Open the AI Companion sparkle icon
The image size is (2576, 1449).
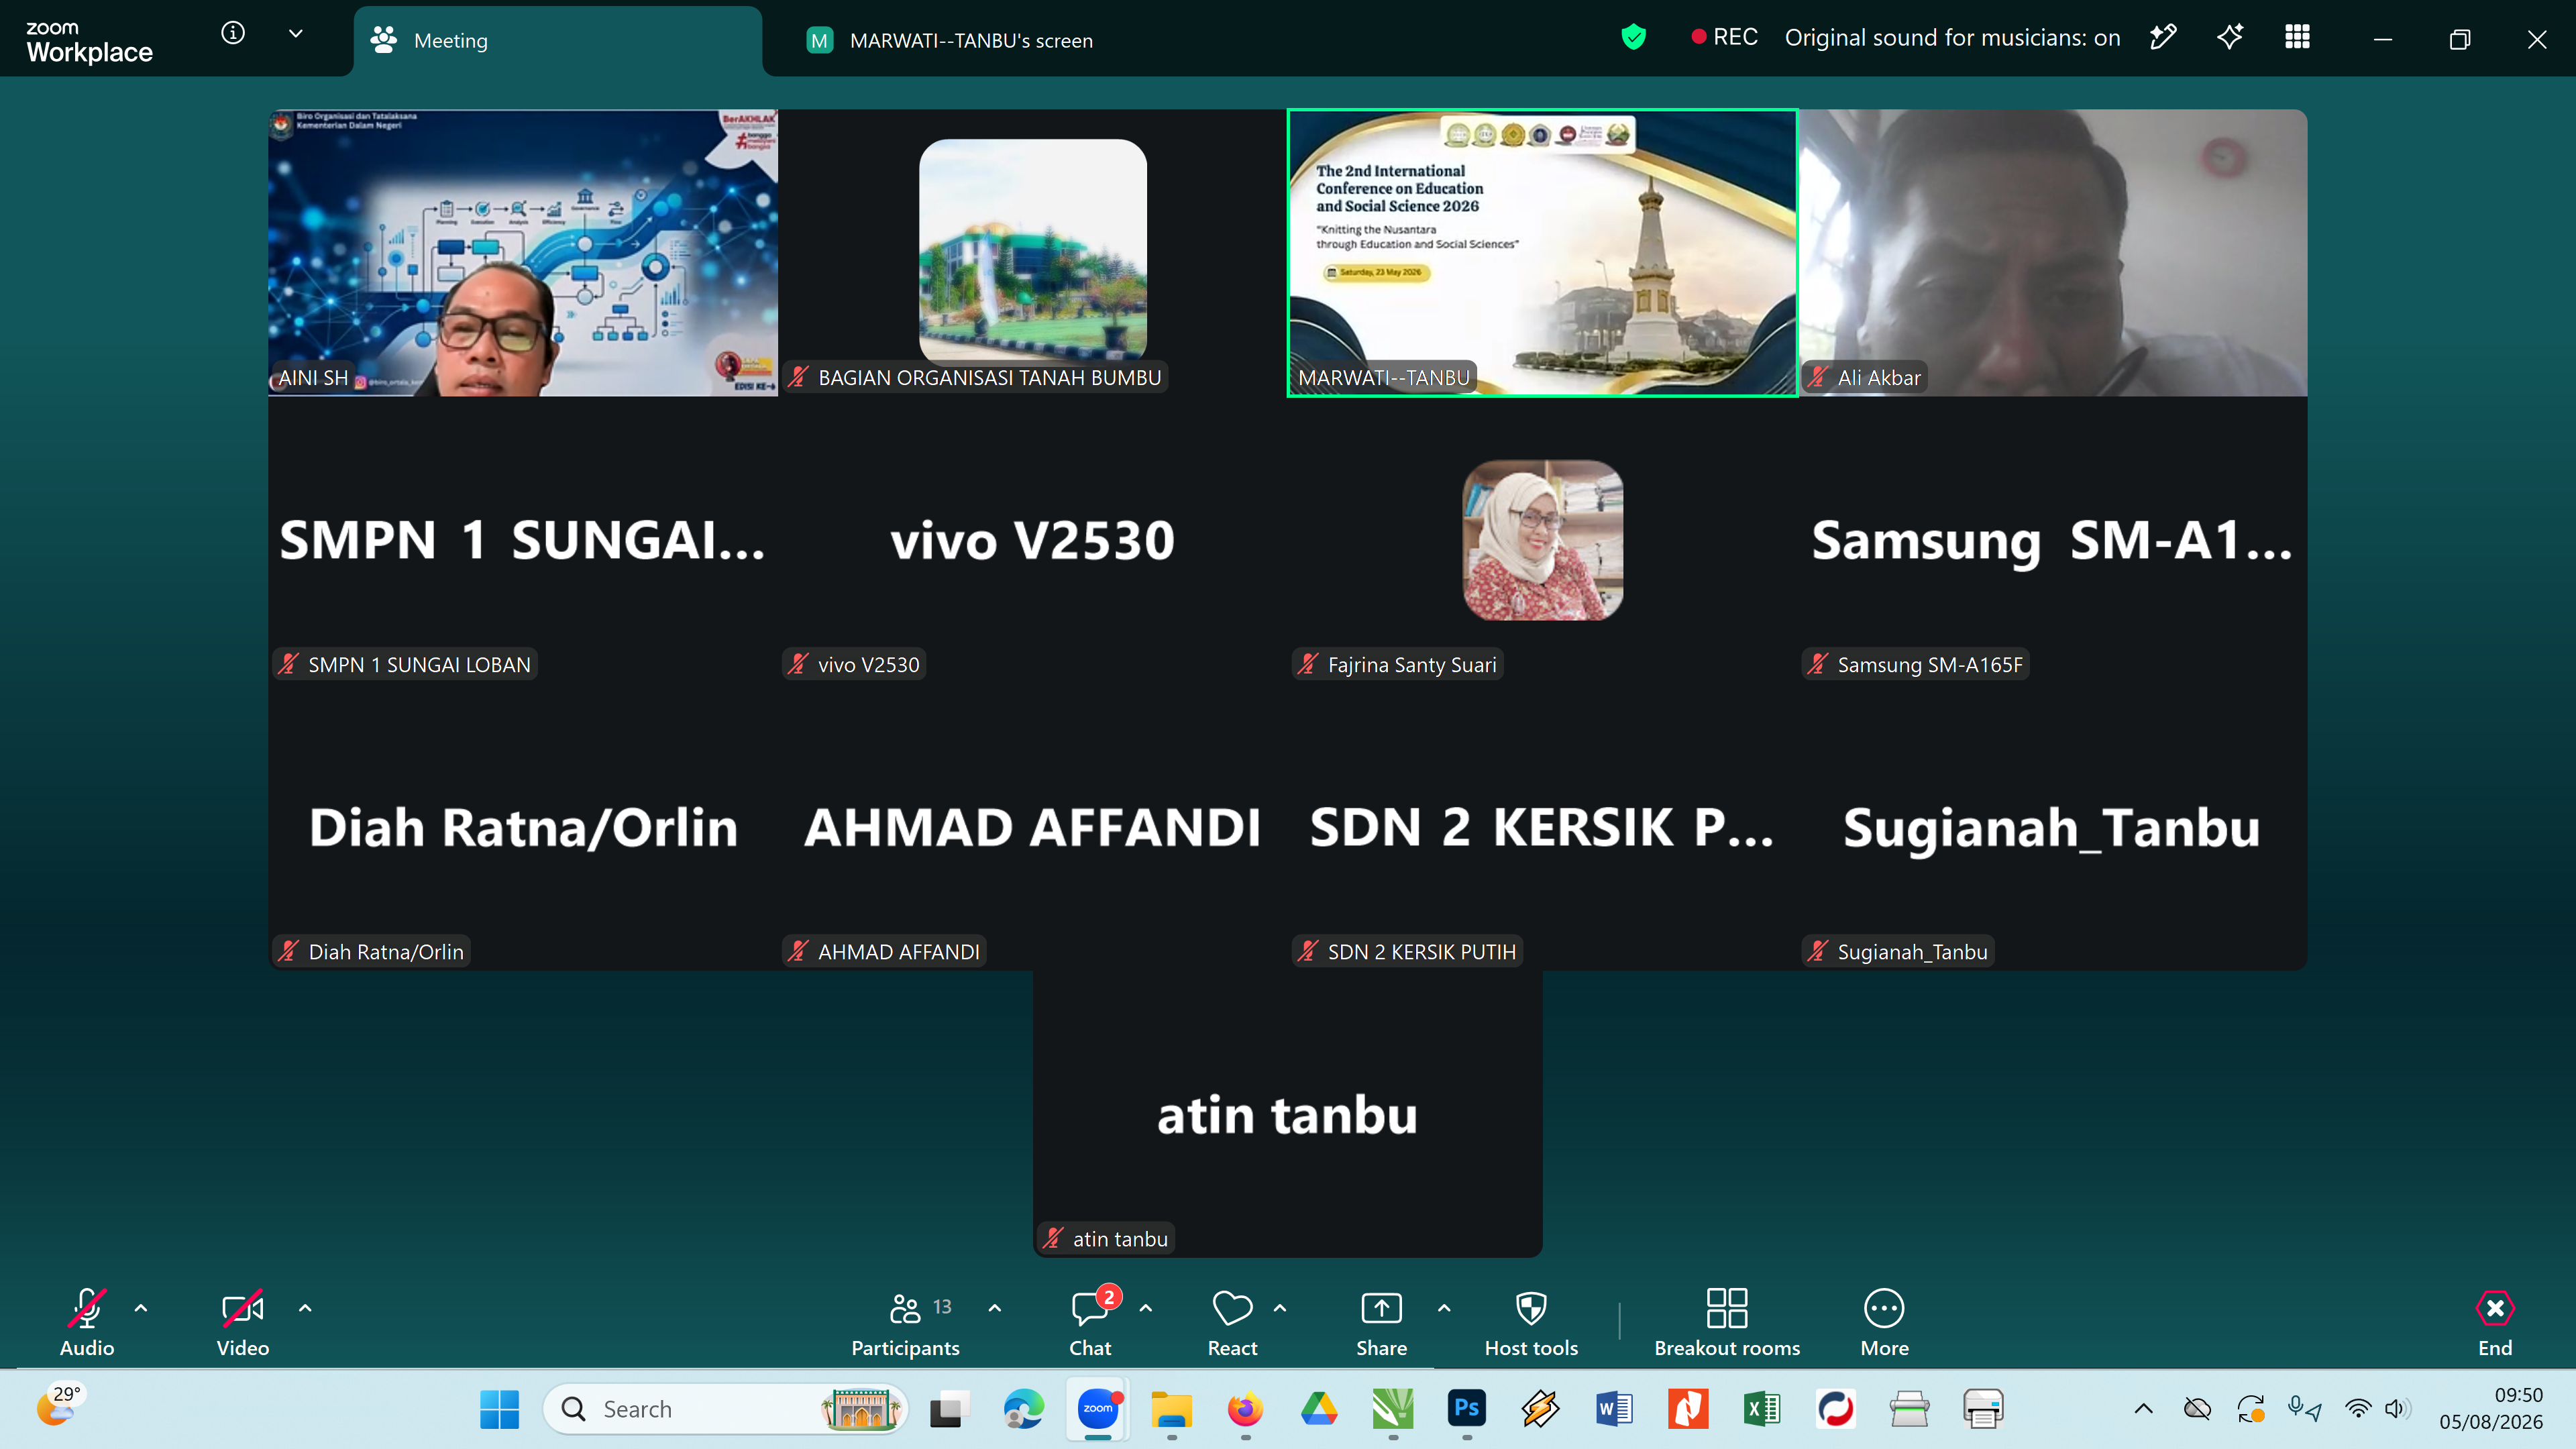[2230, 37]
